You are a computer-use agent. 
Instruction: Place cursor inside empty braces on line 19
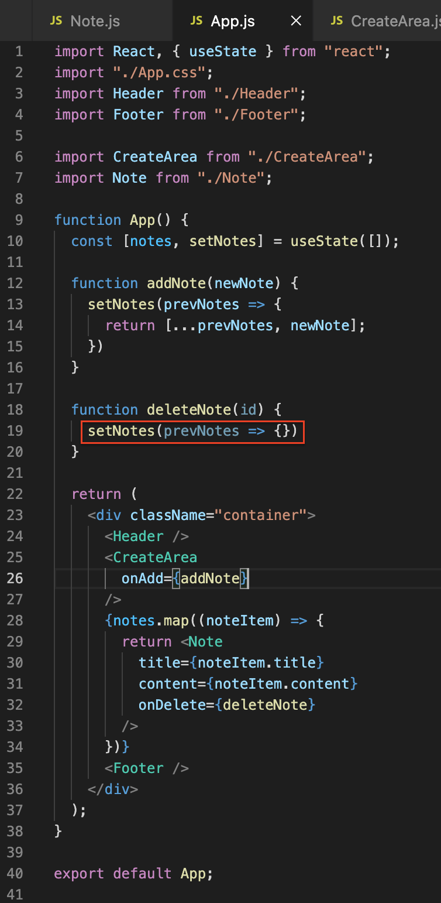click(x=282, y=430)
